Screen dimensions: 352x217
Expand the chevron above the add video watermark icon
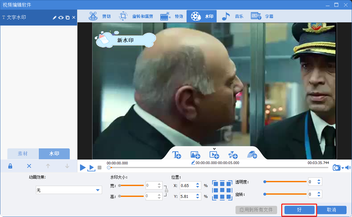point(214,149)
